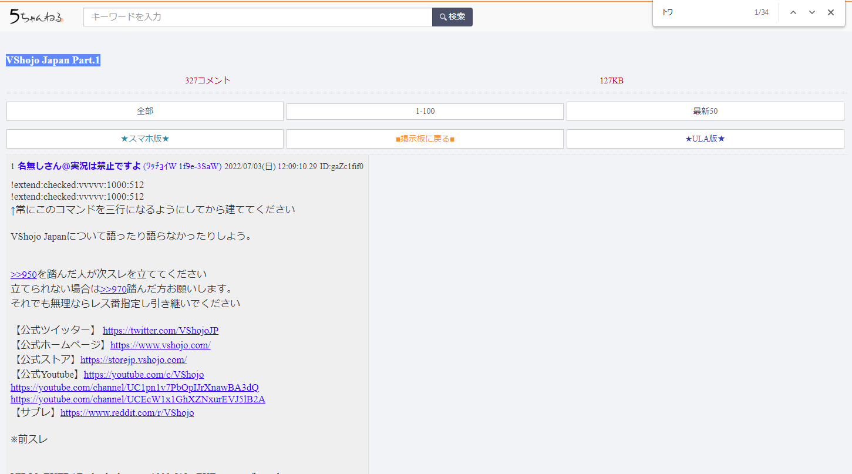Close the find-in-page bar
This screenshot has width=852, height=474.
click(831, 12)
